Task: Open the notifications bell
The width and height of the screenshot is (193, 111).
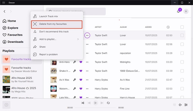Action: 178,12
